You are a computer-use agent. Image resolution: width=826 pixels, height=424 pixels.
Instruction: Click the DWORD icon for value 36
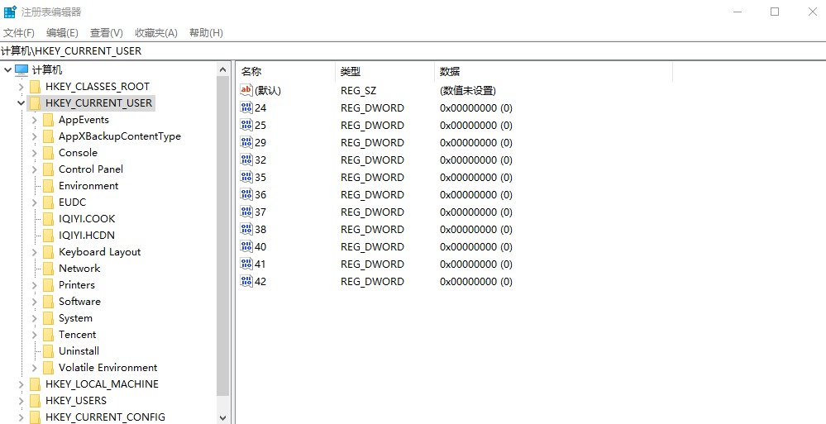(x=246, y=195)
